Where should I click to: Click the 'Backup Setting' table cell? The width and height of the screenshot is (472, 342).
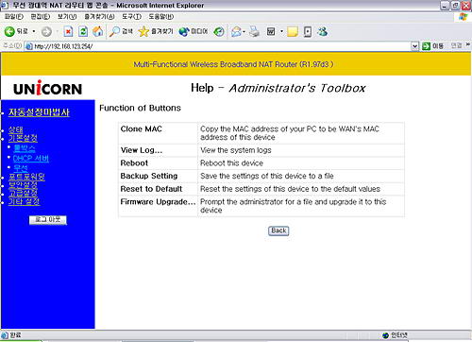tap(159, 176)
